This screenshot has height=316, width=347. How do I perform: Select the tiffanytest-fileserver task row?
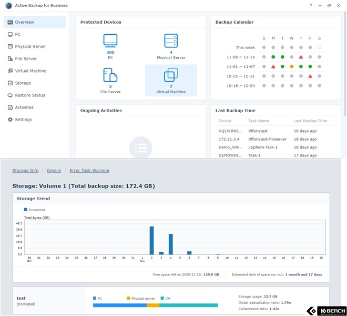point(275,139)
